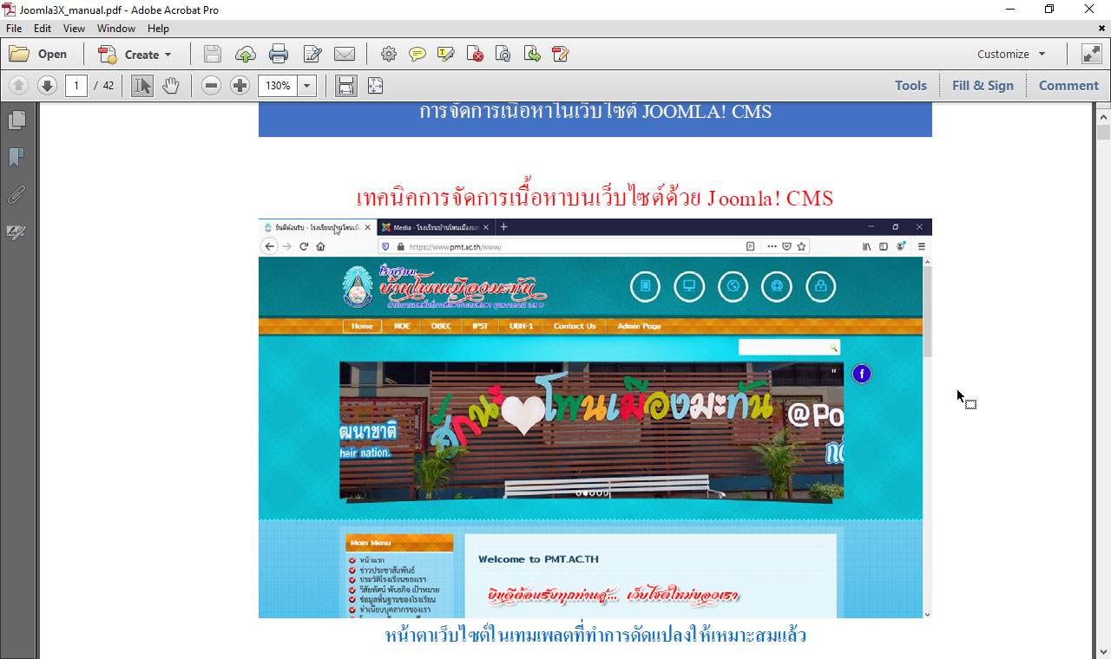
Task: Open the Comment pane
Action: tap(1068, 85)
